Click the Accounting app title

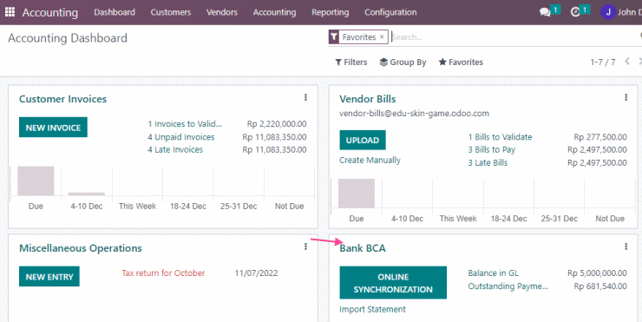click(x=50, y=12)
